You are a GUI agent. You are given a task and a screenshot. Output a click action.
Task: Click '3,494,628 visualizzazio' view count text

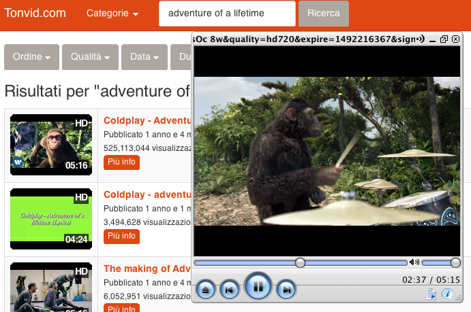point(147,222)
